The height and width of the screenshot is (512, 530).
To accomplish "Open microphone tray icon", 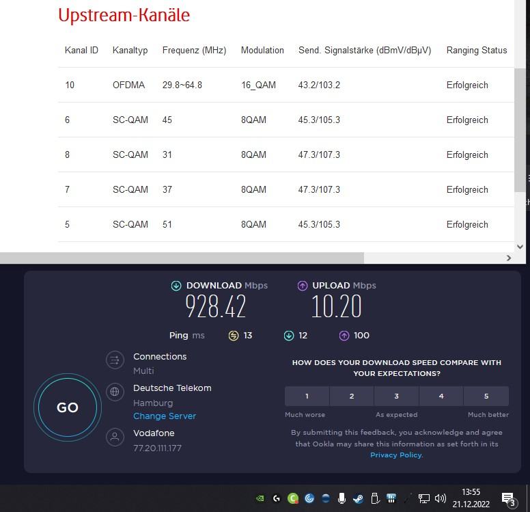I will [341, 498].
